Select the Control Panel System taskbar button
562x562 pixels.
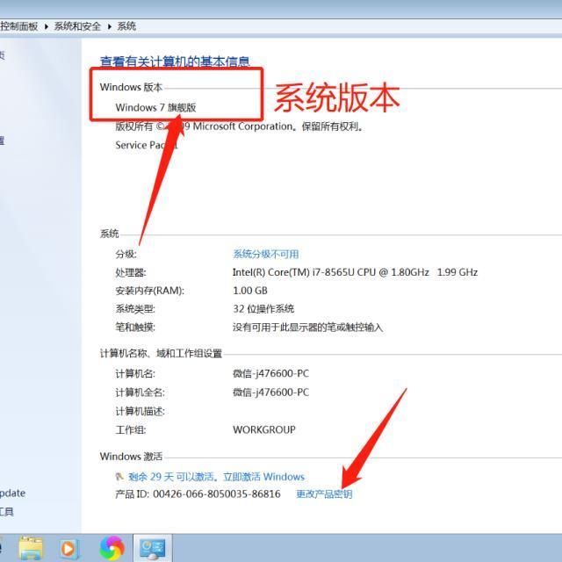tap(152, 548)
